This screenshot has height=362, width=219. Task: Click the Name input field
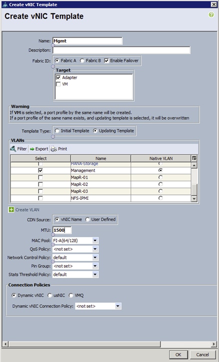(87, 41)
